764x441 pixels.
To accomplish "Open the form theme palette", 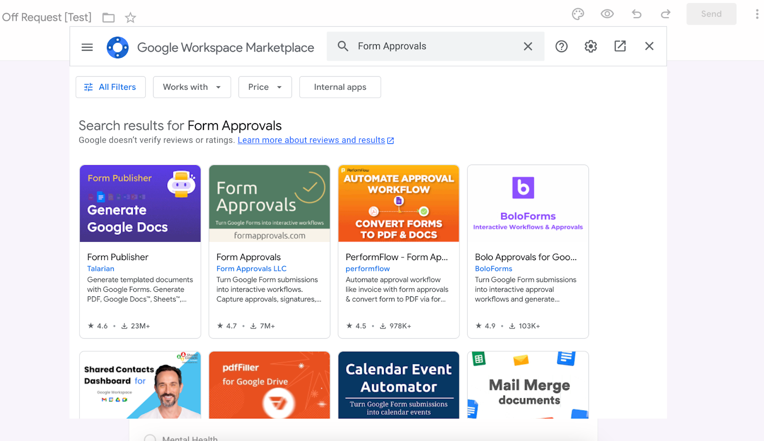I will point(578,14).
